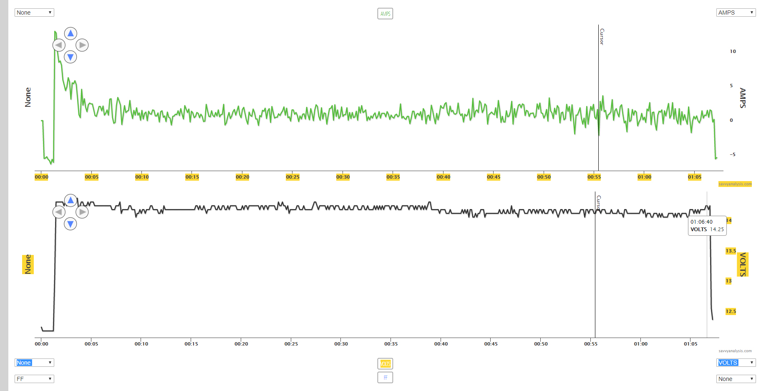Viewport: 761px width, 391px height.
Task: Click the highlighted savvyanalysis.com link under AMPS chart
Action: (x=735, y=184)
